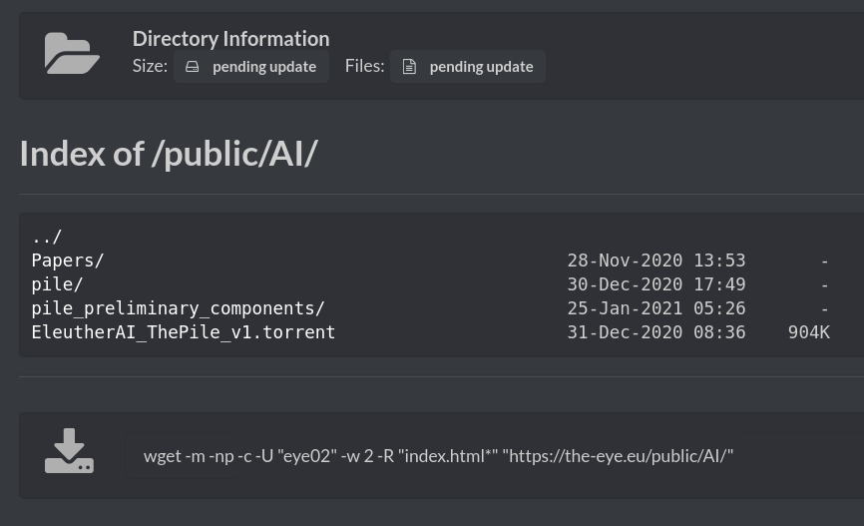Click the open folder icon

click(x=72, y=53)
